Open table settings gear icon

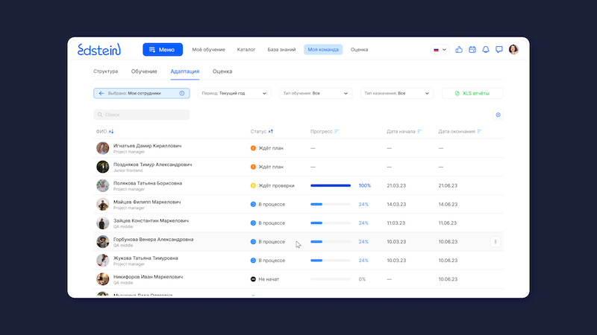pyautogui.click(x=498, y=115)
